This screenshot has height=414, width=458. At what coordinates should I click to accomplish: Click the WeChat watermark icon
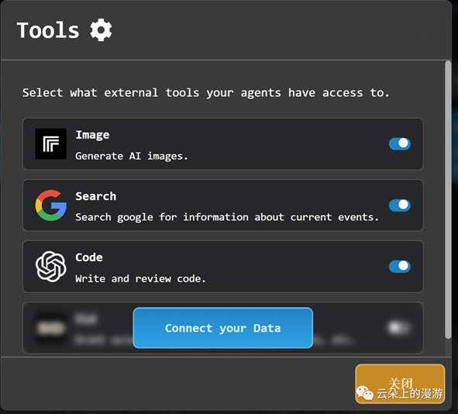[364, 393]
